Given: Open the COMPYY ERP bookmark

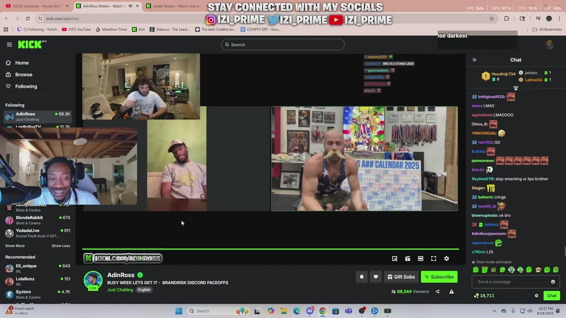Looking at the screenshot, I should (260, 30).
